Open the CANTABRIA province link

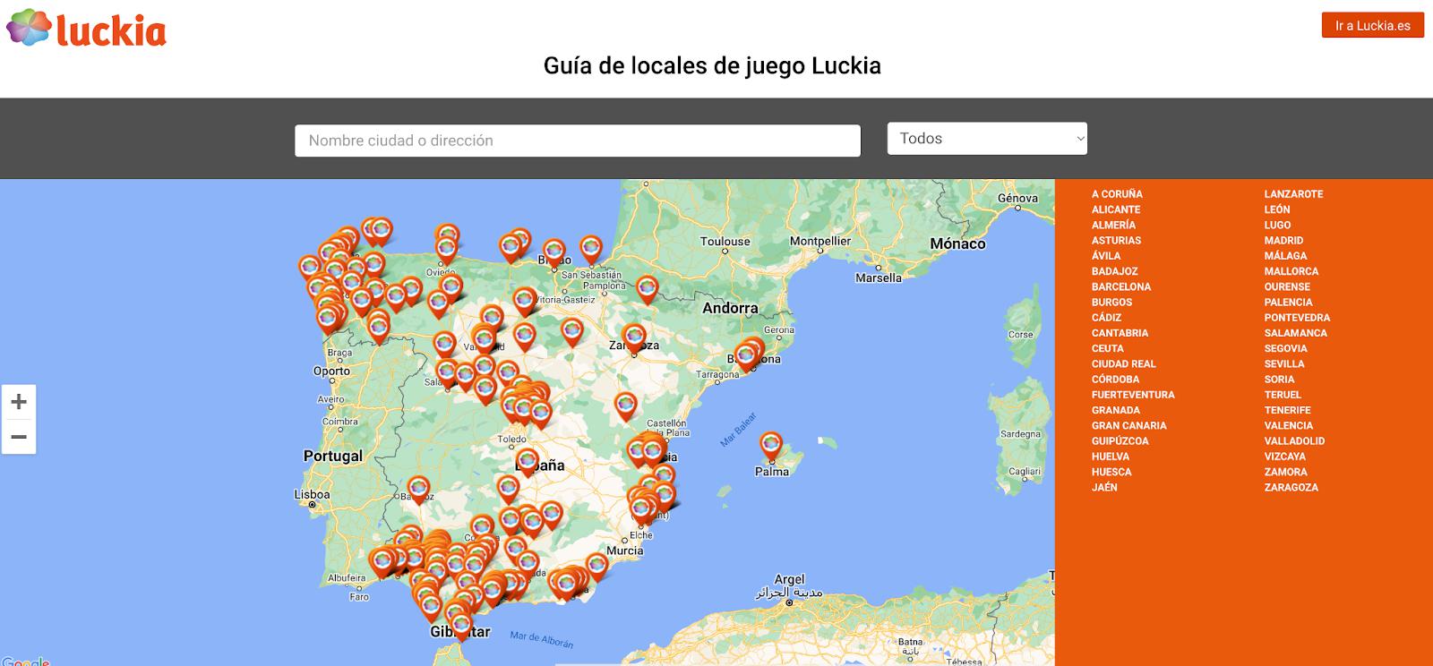pos(1120,333)
